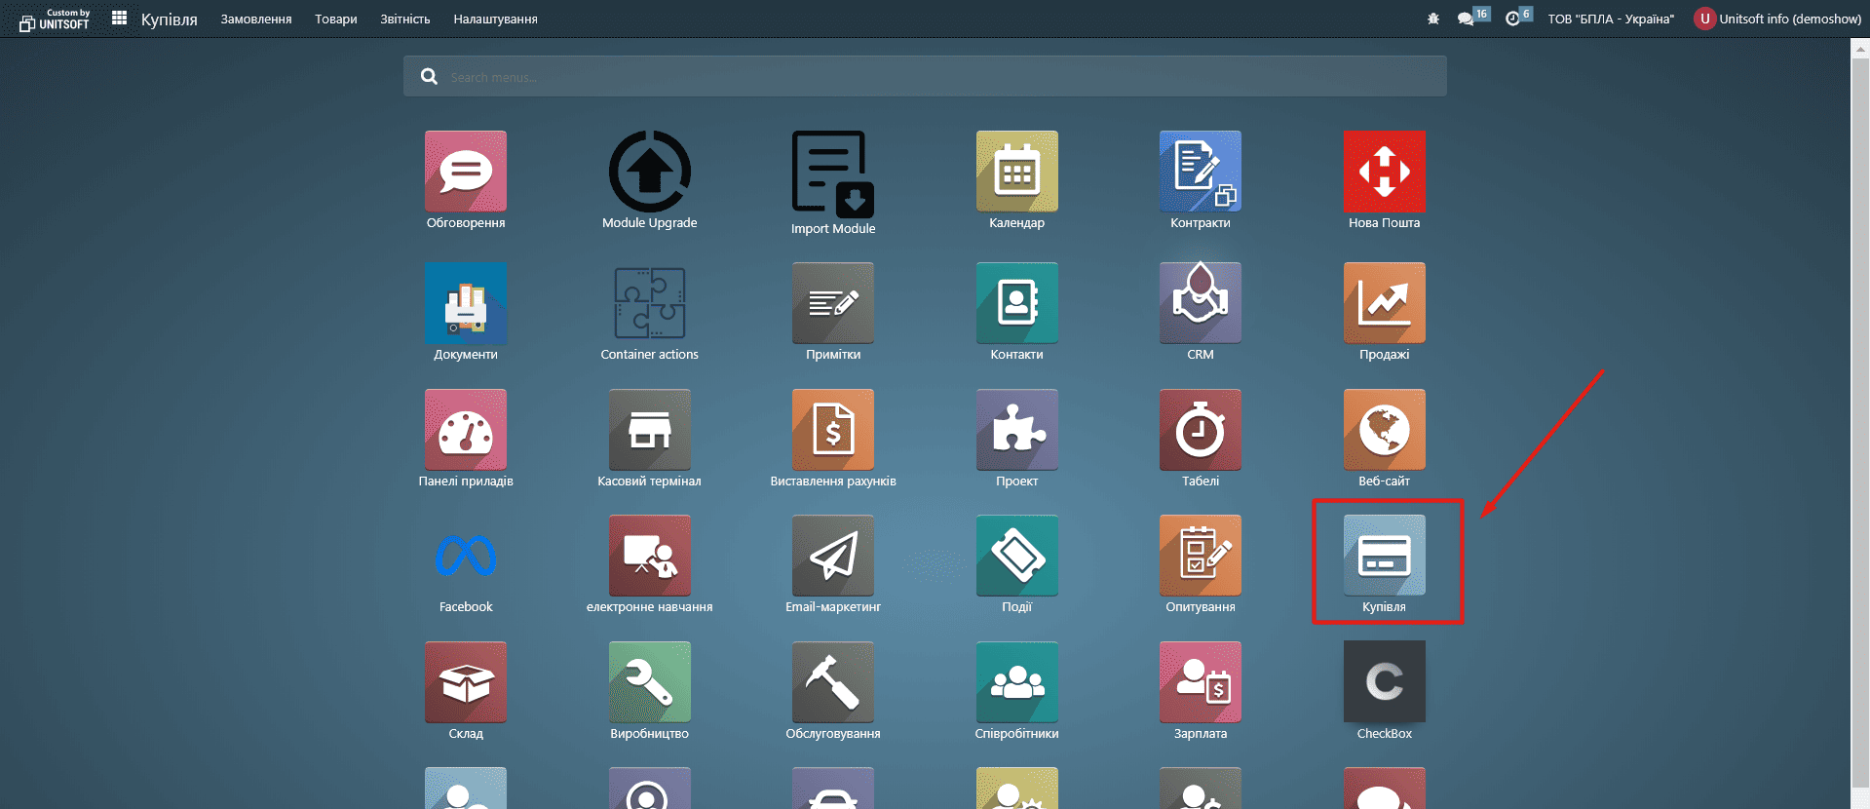Open the Звітність menu
This screenshot has width=1870, height=809.
click(404, 19)
